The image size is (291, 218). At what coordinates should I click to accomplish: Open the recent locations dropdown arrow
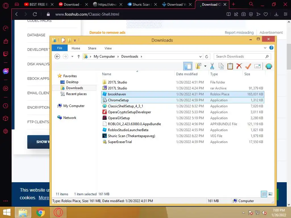click(x=72, y=56)
